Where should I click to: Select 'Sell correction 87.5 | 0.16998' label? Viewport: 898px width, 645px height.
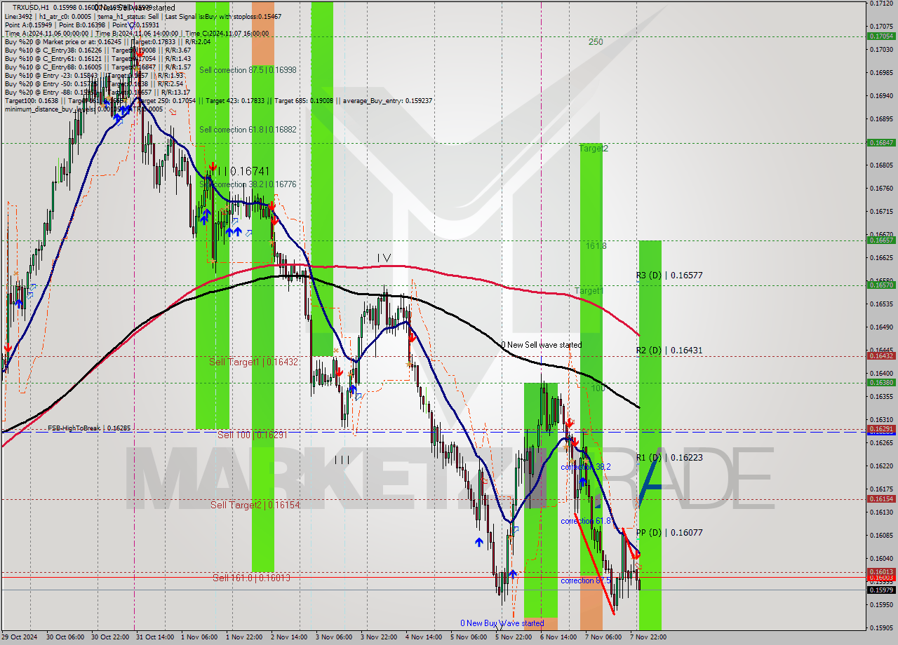pyautogui.click(x=248, y=70)
